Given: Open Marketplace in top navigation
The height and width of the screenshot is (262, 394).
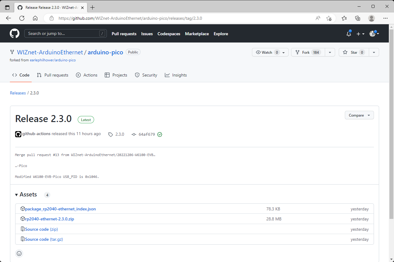Looking at the screenshot, I should pyautogui.click(x=197, y=34).
